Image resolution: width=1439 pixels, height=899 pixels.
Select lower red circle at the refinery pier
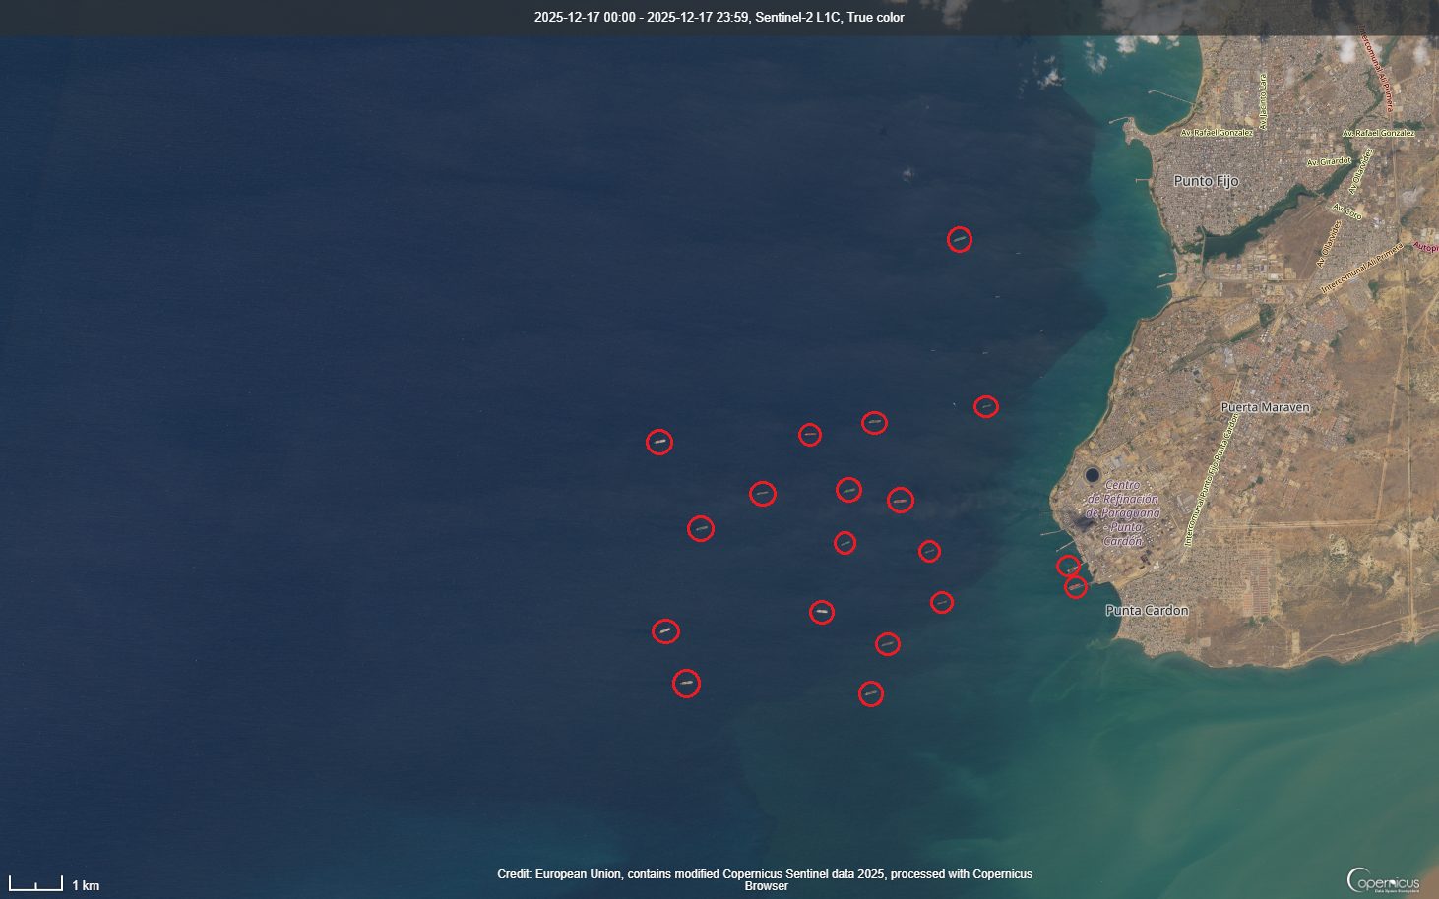(x=1076, y=587)
